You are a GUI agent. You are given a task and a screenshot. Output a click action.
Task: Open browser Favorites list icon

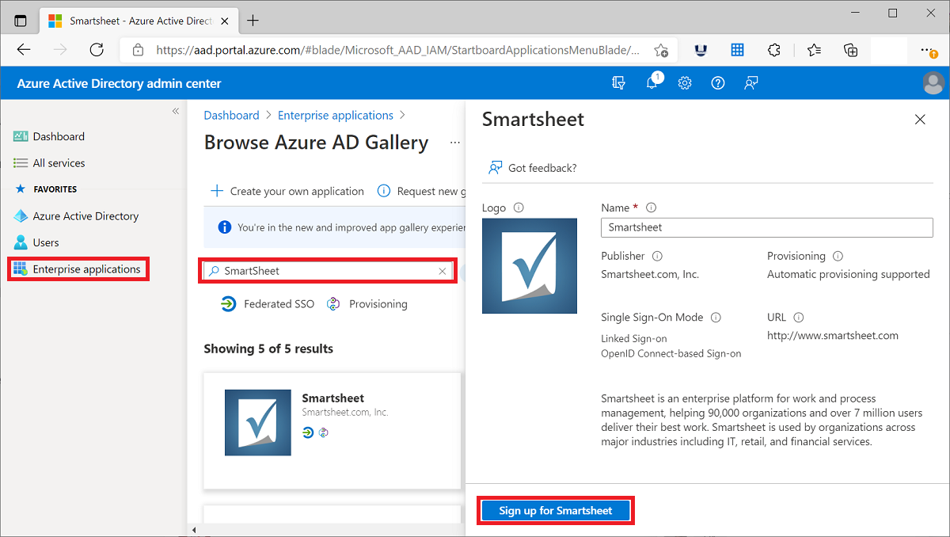[x=814, y=50]
